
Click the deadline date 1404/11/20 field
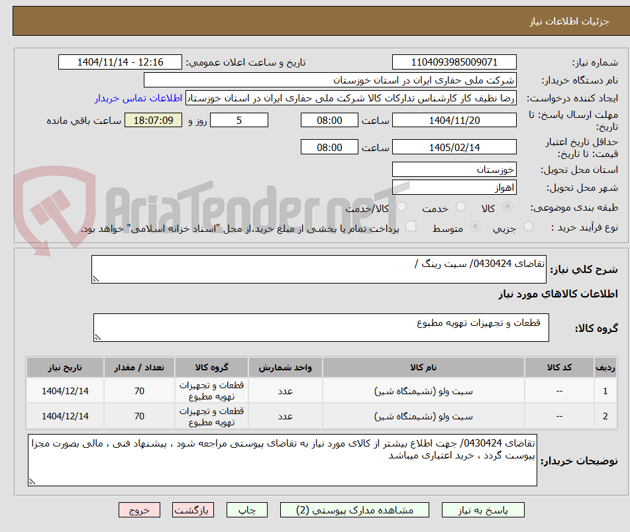tap(454, 120)
